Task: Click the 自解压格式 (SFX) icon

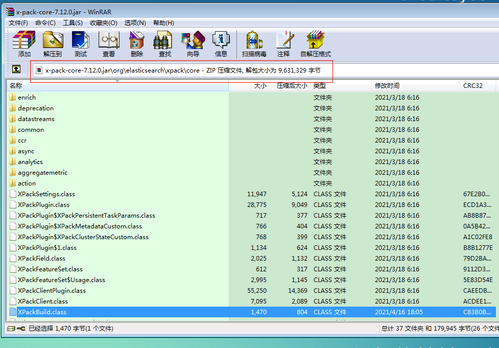Action: (x=315, y=43)
